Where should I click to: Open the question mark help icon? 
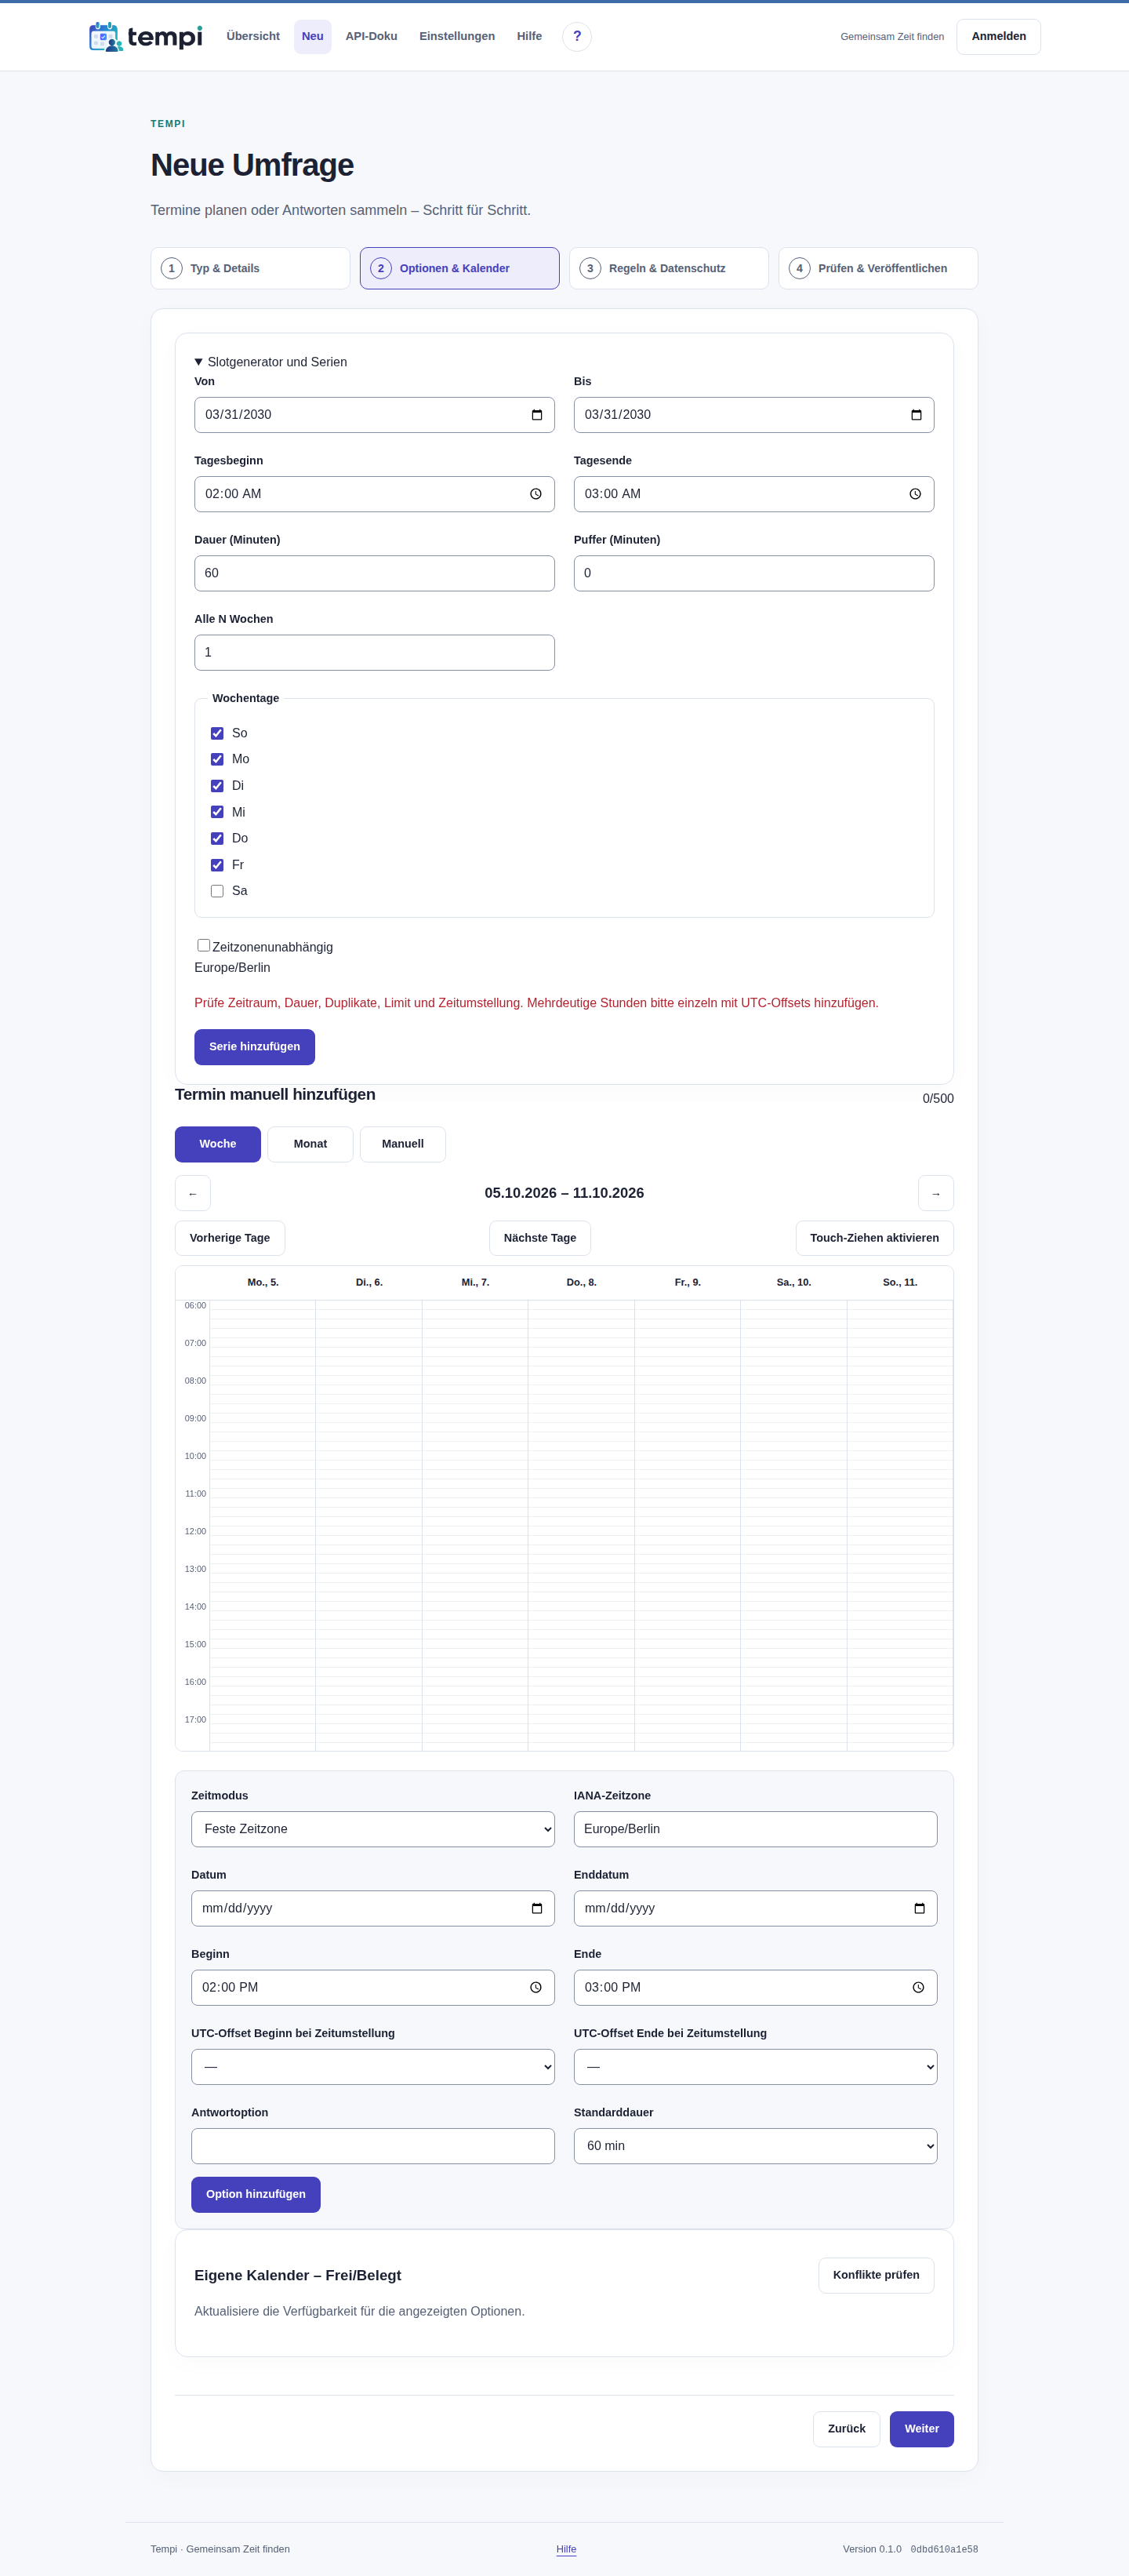(576, 37)
